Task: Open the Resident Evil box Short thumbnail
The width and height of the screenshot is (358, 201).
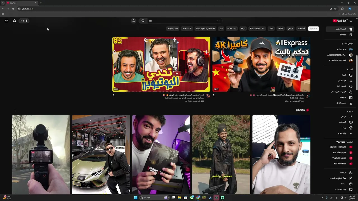Action: tap(161, 154)
